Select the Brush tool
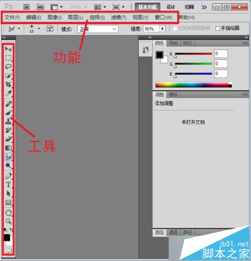This screenshot has height=261, width=251. click(9, 112)
